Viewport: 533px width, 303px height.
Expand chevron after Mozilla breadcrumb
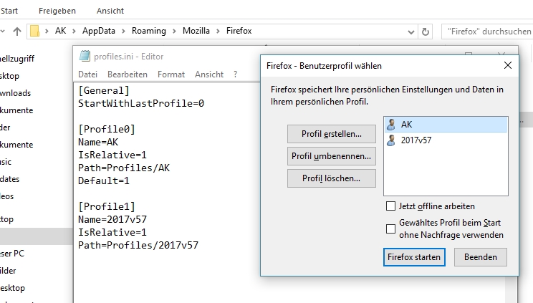[219, 32]
